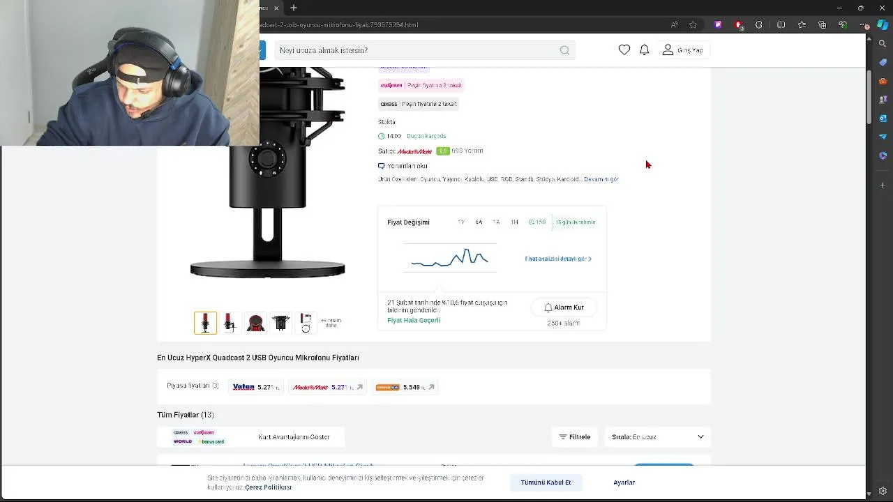Open Trendyol 5.549 TL price offer
The height and width of the screenshot is (502, 893).
(x=405, y=387)
